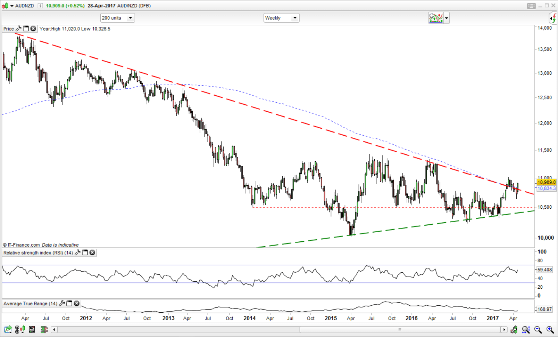The width and height of the screenshot is (558, 337).
Task: Click the right arrow of the horizontal scrollbar
Action: 505,329
